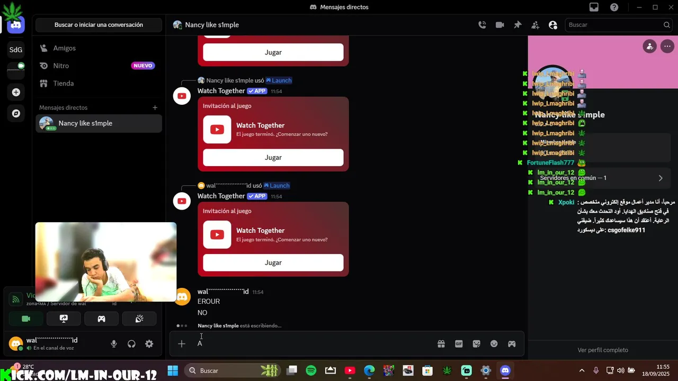Open profile panel more options menu

pyautogui.click(x=667, y=46)
